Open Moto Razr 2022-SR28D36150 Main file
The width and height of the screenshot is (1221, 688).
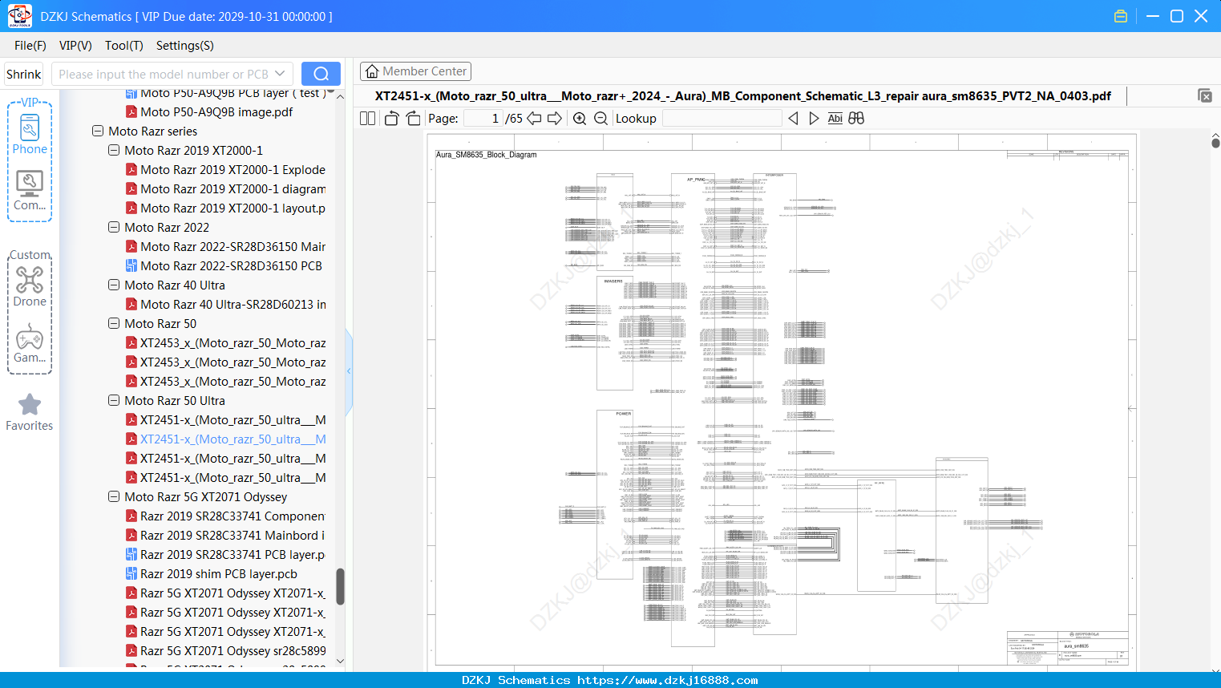tap(232, 247)
